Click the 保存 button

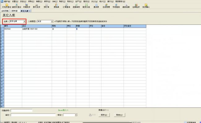pyautogui.click(x=104, y=115)
